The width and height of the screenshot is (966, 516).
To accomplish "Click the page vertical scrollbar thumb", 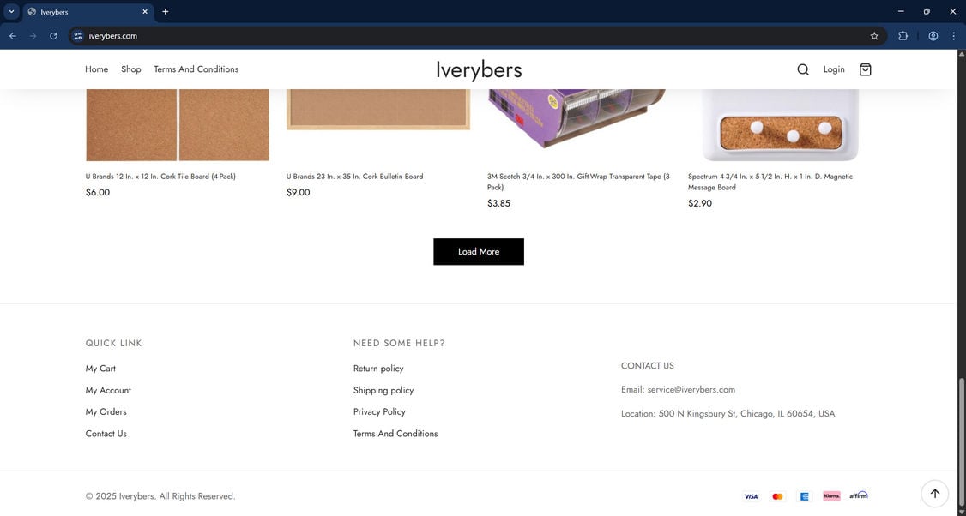I will [961, 442].
